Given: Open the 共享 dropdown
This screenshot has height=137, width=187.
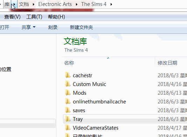Looking at the screenshot, I should (28, 27).
